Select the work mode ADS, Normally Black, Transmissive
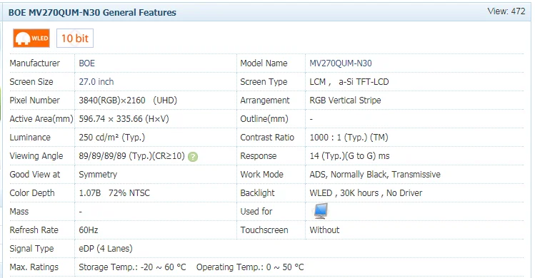Image resolution: width=535 pixels, height=278 pixels. [x=375, y=175]
